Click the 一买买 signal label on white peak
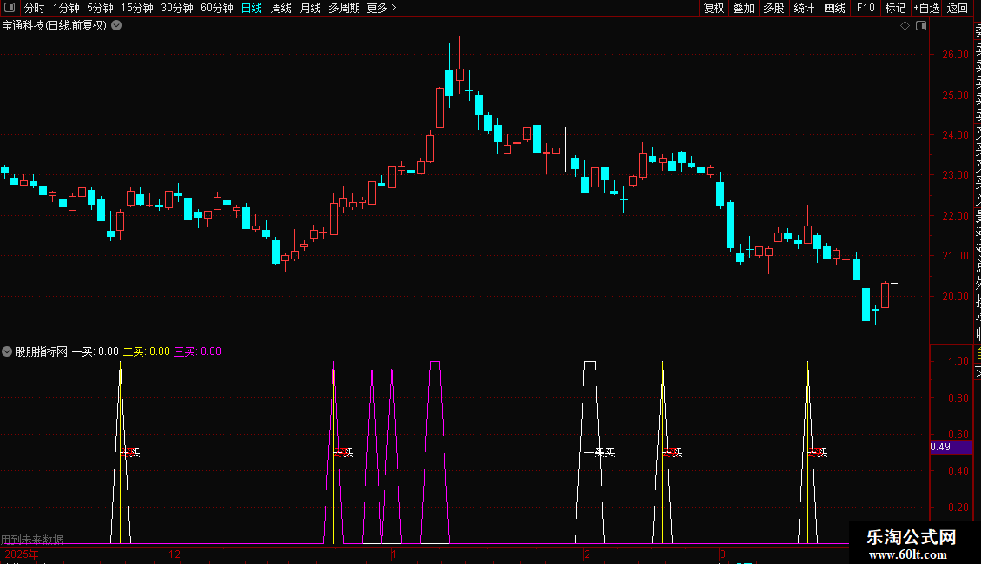 click(599, 452)
